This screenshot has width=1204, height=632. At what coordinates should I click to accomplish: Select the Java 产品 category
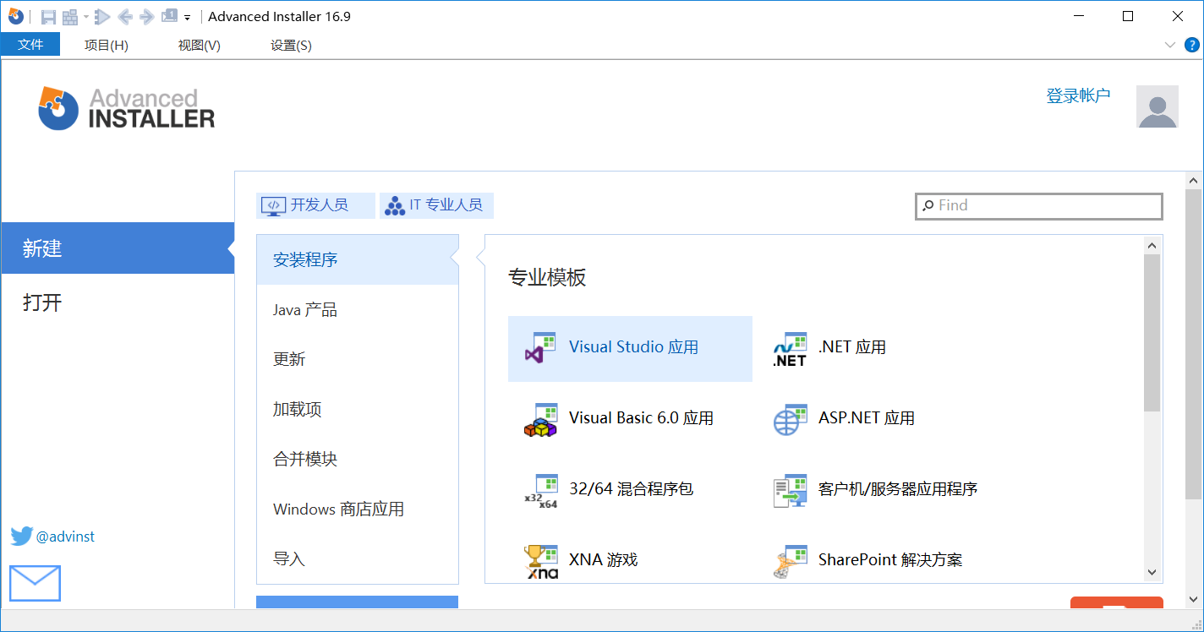click(358, 310)
